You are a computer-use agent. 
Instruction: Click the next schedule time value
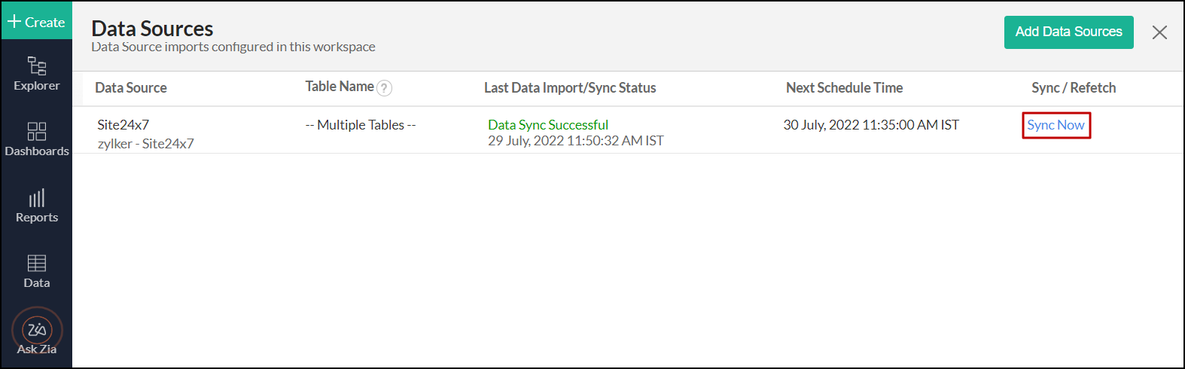coord(870,125)
